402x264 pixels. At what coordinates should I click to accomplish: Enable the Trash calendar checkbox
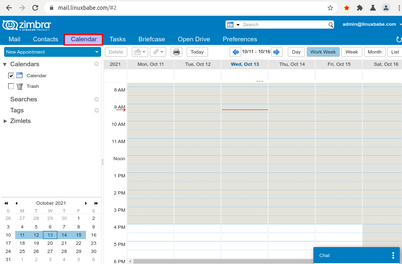click(11, 86)
